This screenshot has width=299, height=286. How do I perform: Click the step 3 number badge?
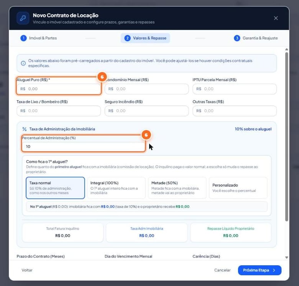237,38
